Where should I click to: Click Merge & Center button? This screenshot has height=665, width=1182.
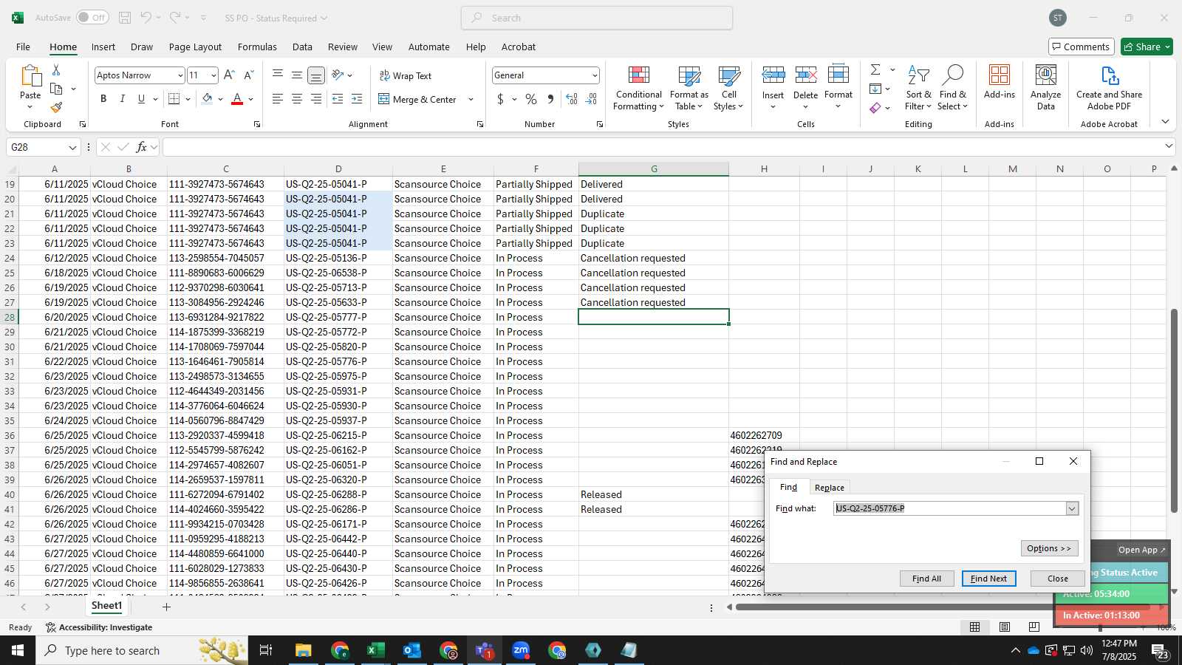[x=418, y=99]
